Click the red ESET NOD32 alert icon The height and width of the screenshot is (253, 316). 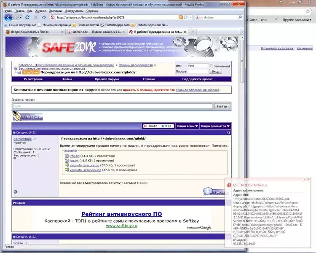click(x=229, y=185)
